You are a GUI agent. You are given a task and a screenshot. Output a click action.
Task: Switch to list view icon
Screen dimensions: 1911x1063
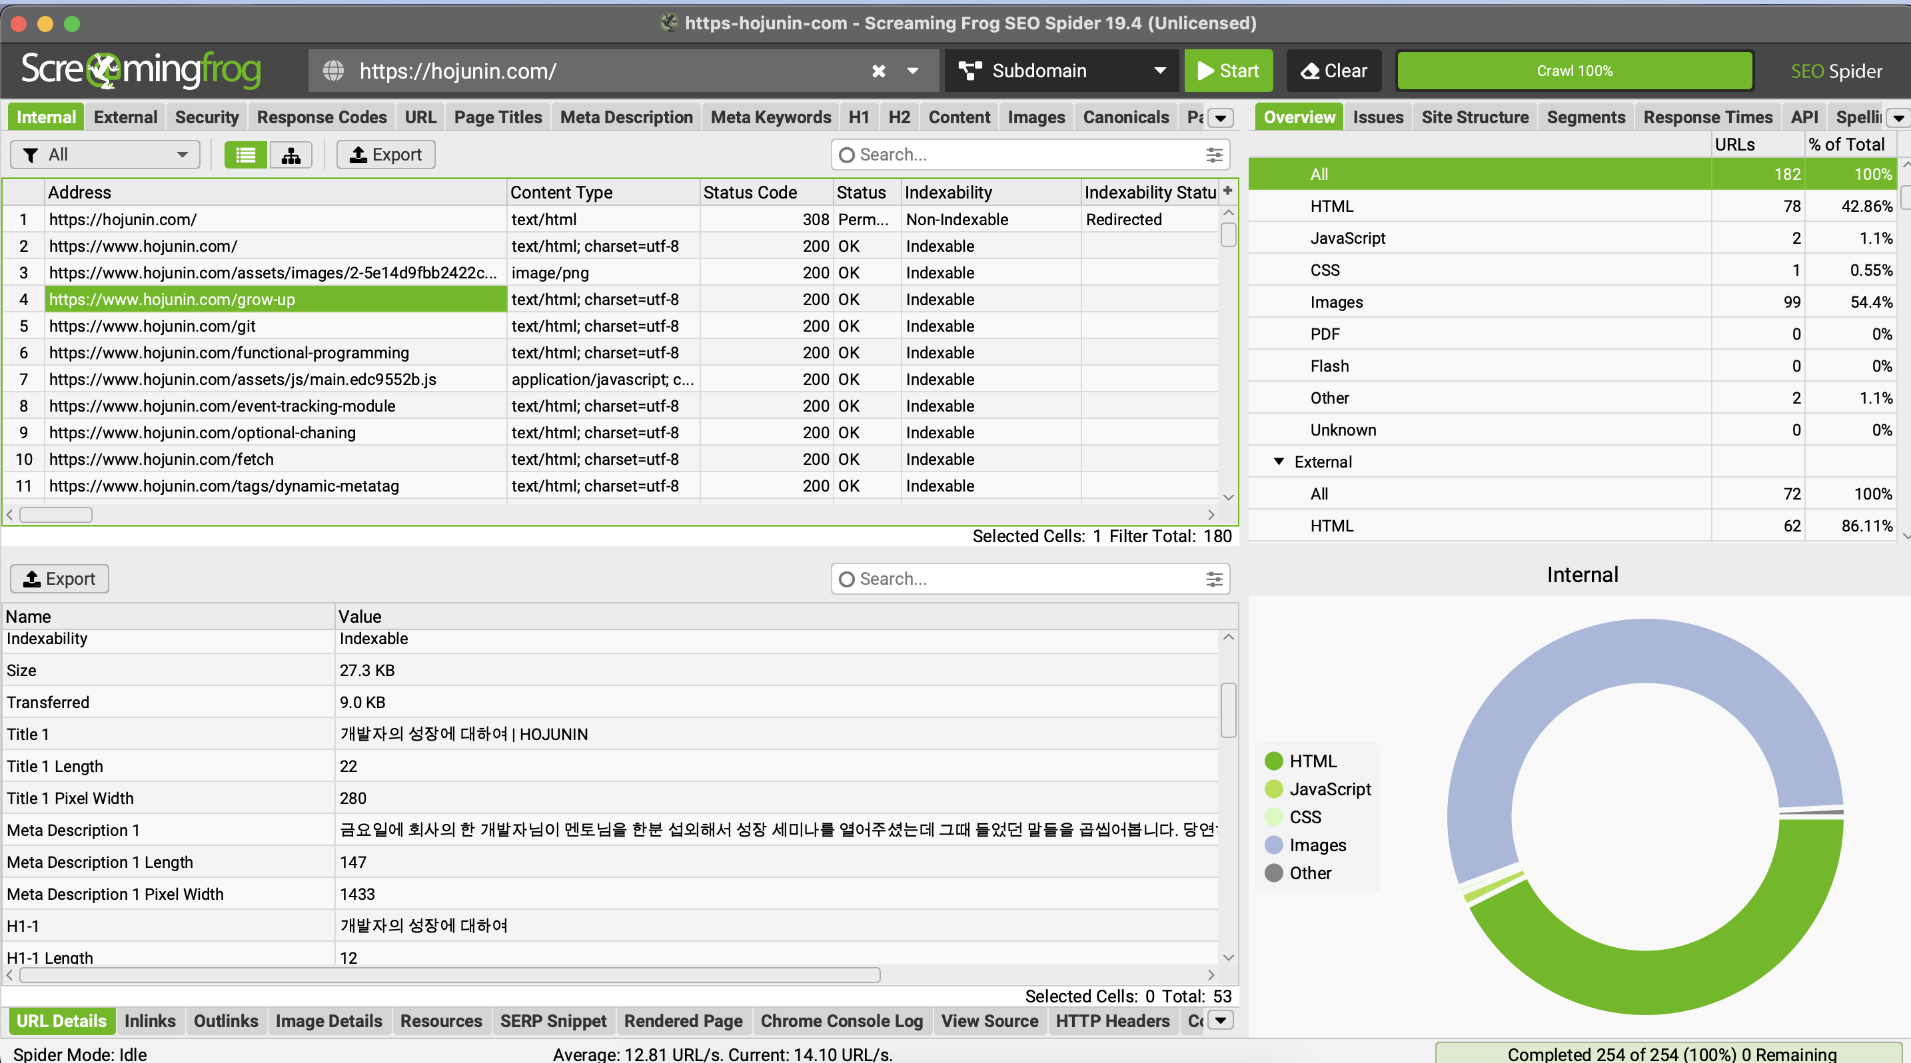point(246,154)
